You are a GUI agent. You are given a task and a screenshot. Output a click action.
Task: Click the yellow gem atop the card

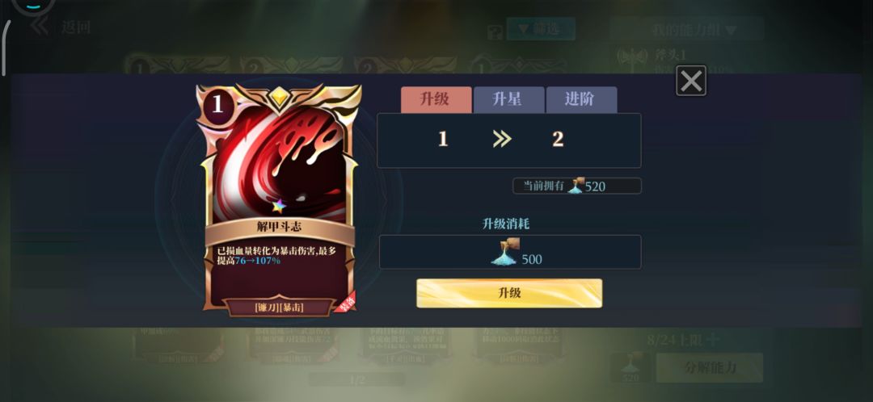278,98
